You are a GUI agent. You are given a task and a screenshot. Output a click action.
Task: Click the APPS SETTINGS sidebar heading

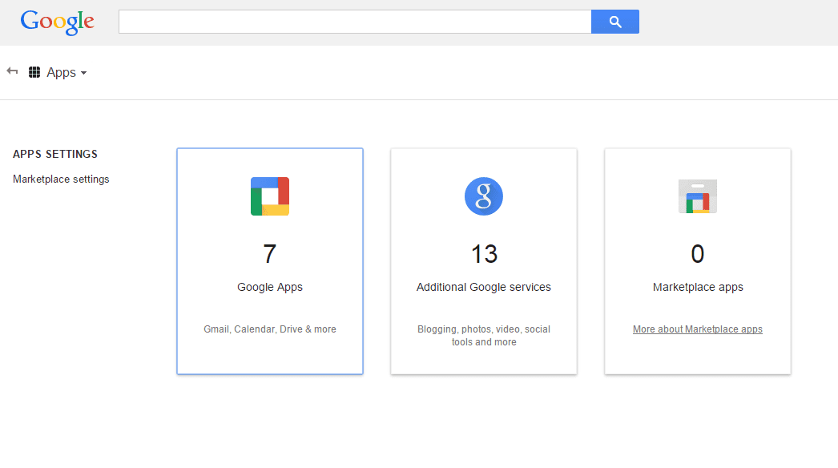click(x=55, y=154)
